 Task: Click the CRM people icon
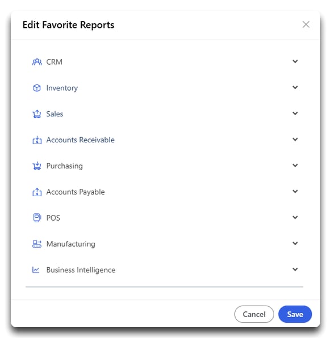(37, 62)
